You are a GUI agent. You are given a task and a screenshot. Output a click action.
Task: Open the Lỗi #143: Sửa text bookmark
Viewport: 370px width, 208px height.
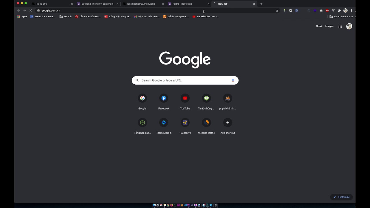click(x=88, y=16)
